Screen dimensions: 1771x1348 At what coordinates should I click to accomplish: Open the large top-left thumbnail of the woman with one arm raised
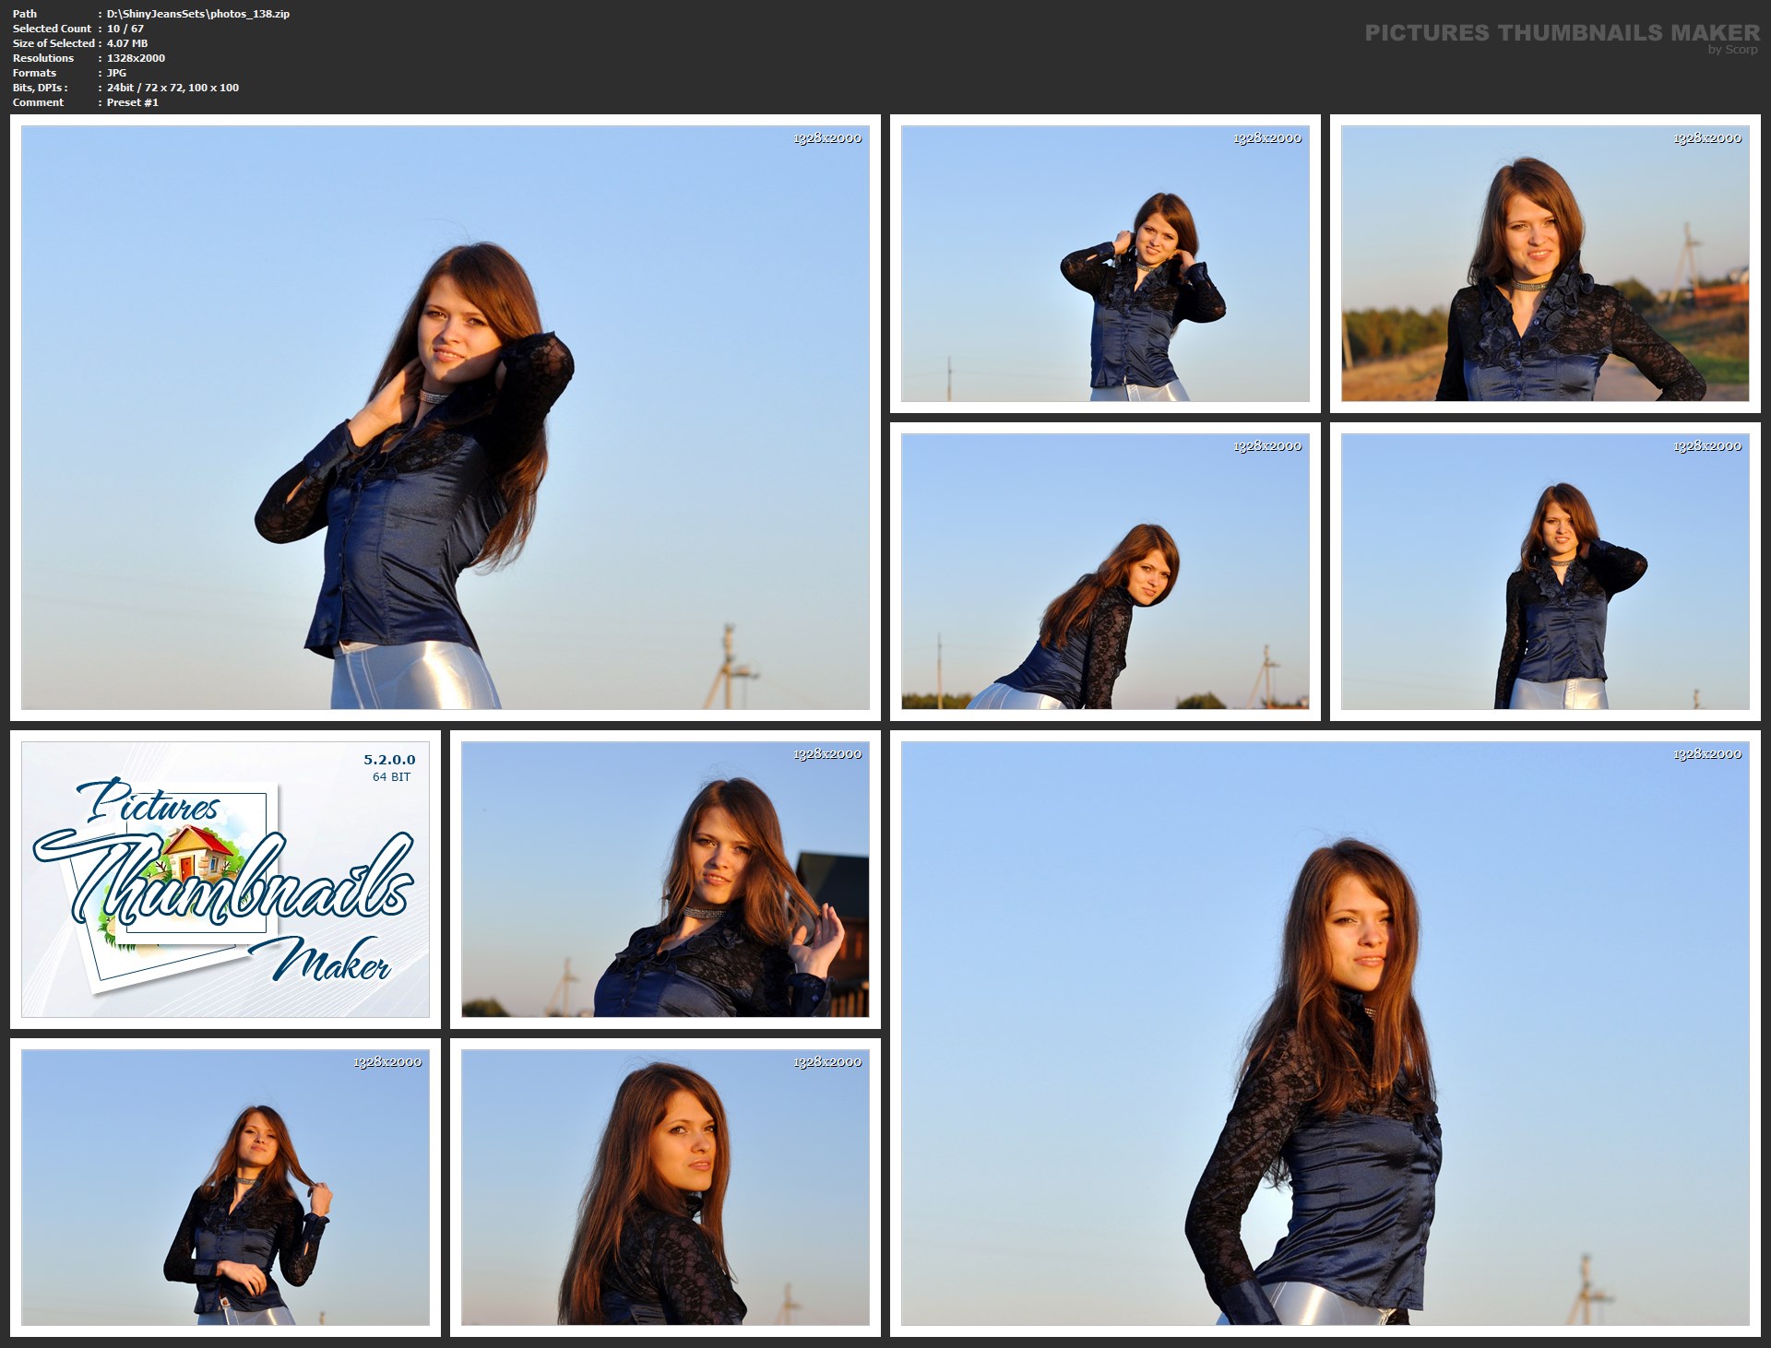click(x=446, y=418)
